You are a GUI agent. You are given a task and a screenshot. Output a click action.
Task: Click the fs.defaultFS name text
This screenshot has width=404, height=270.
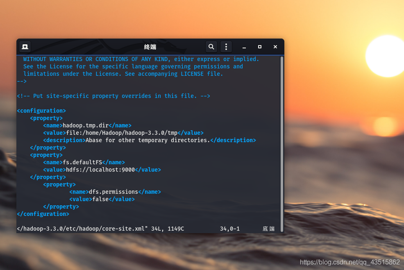[x=82, y=163]
